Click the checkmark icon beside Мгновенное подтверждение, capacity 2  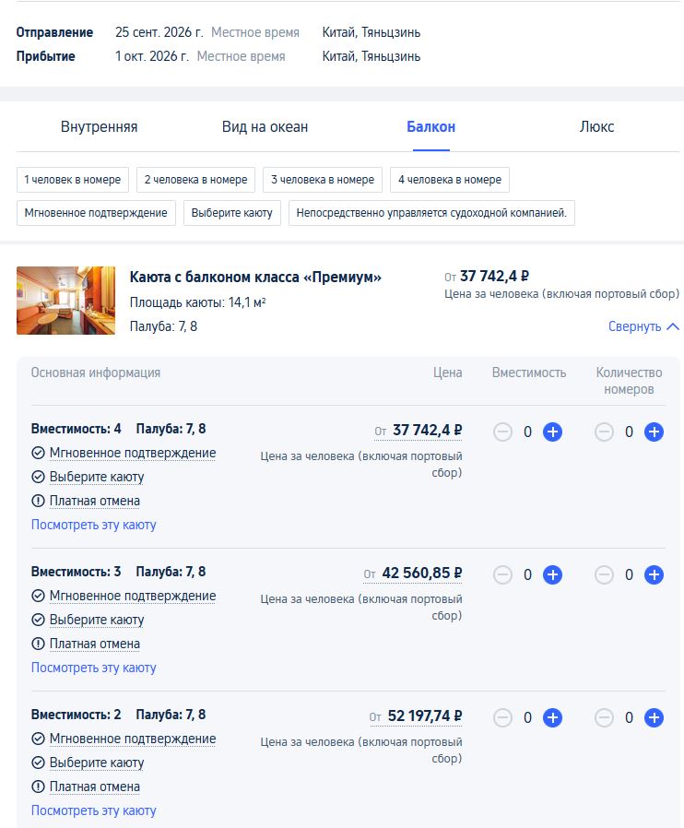click(38, 739)
